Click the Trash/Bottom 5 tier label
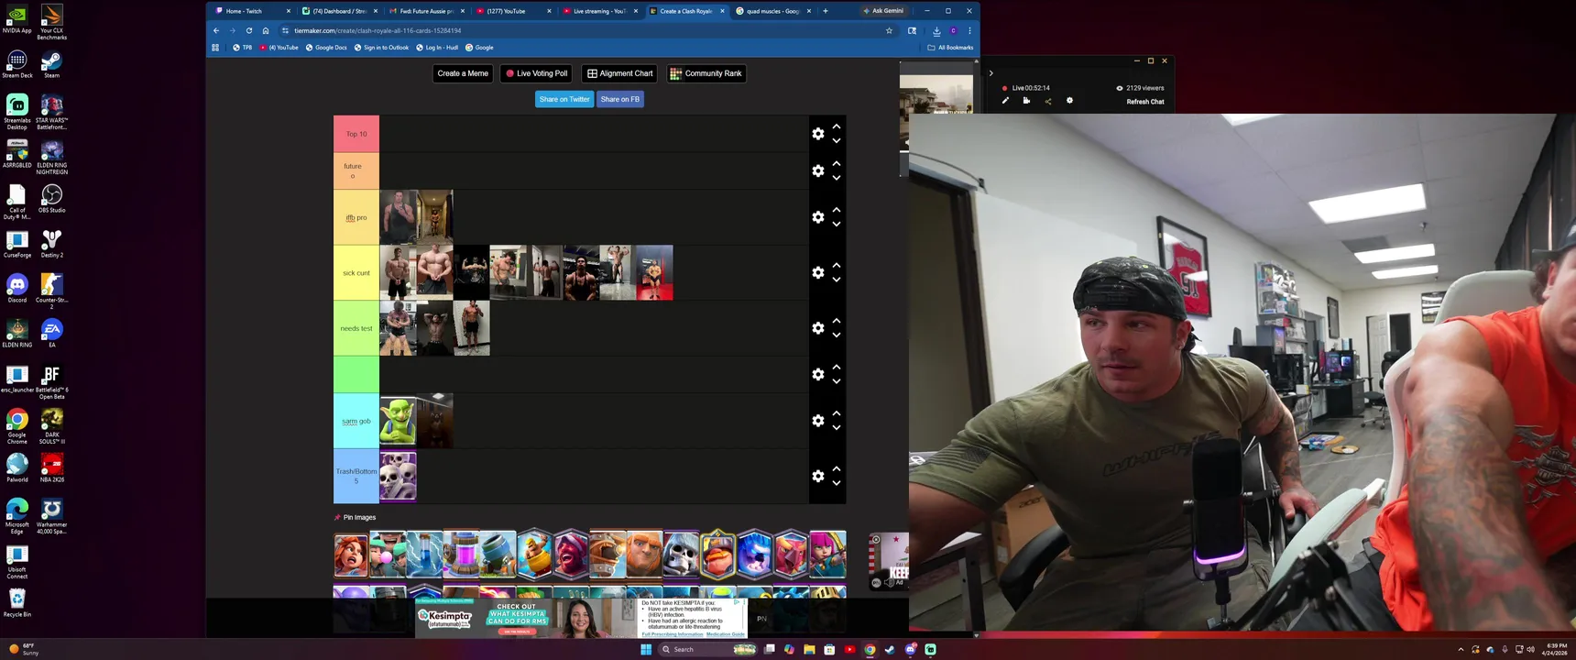The image size is (1576, 660). 356,476
